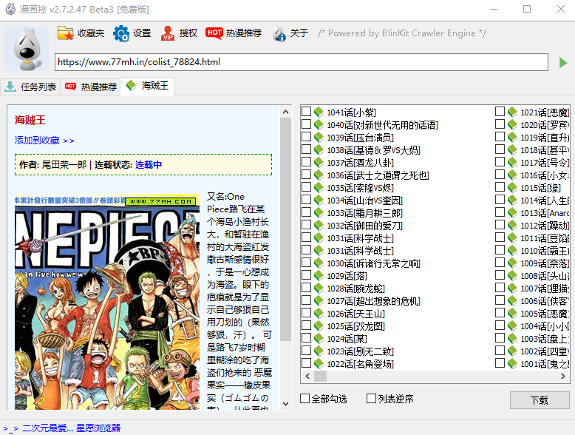
Task: Click the One Piece cover image
Action: click(107, 302)
